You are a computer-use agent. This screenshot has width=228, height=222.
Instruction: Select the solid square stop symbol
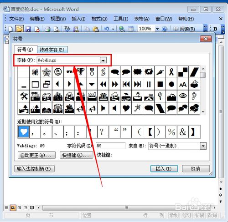pyautogui.click(x=160, y=84)
